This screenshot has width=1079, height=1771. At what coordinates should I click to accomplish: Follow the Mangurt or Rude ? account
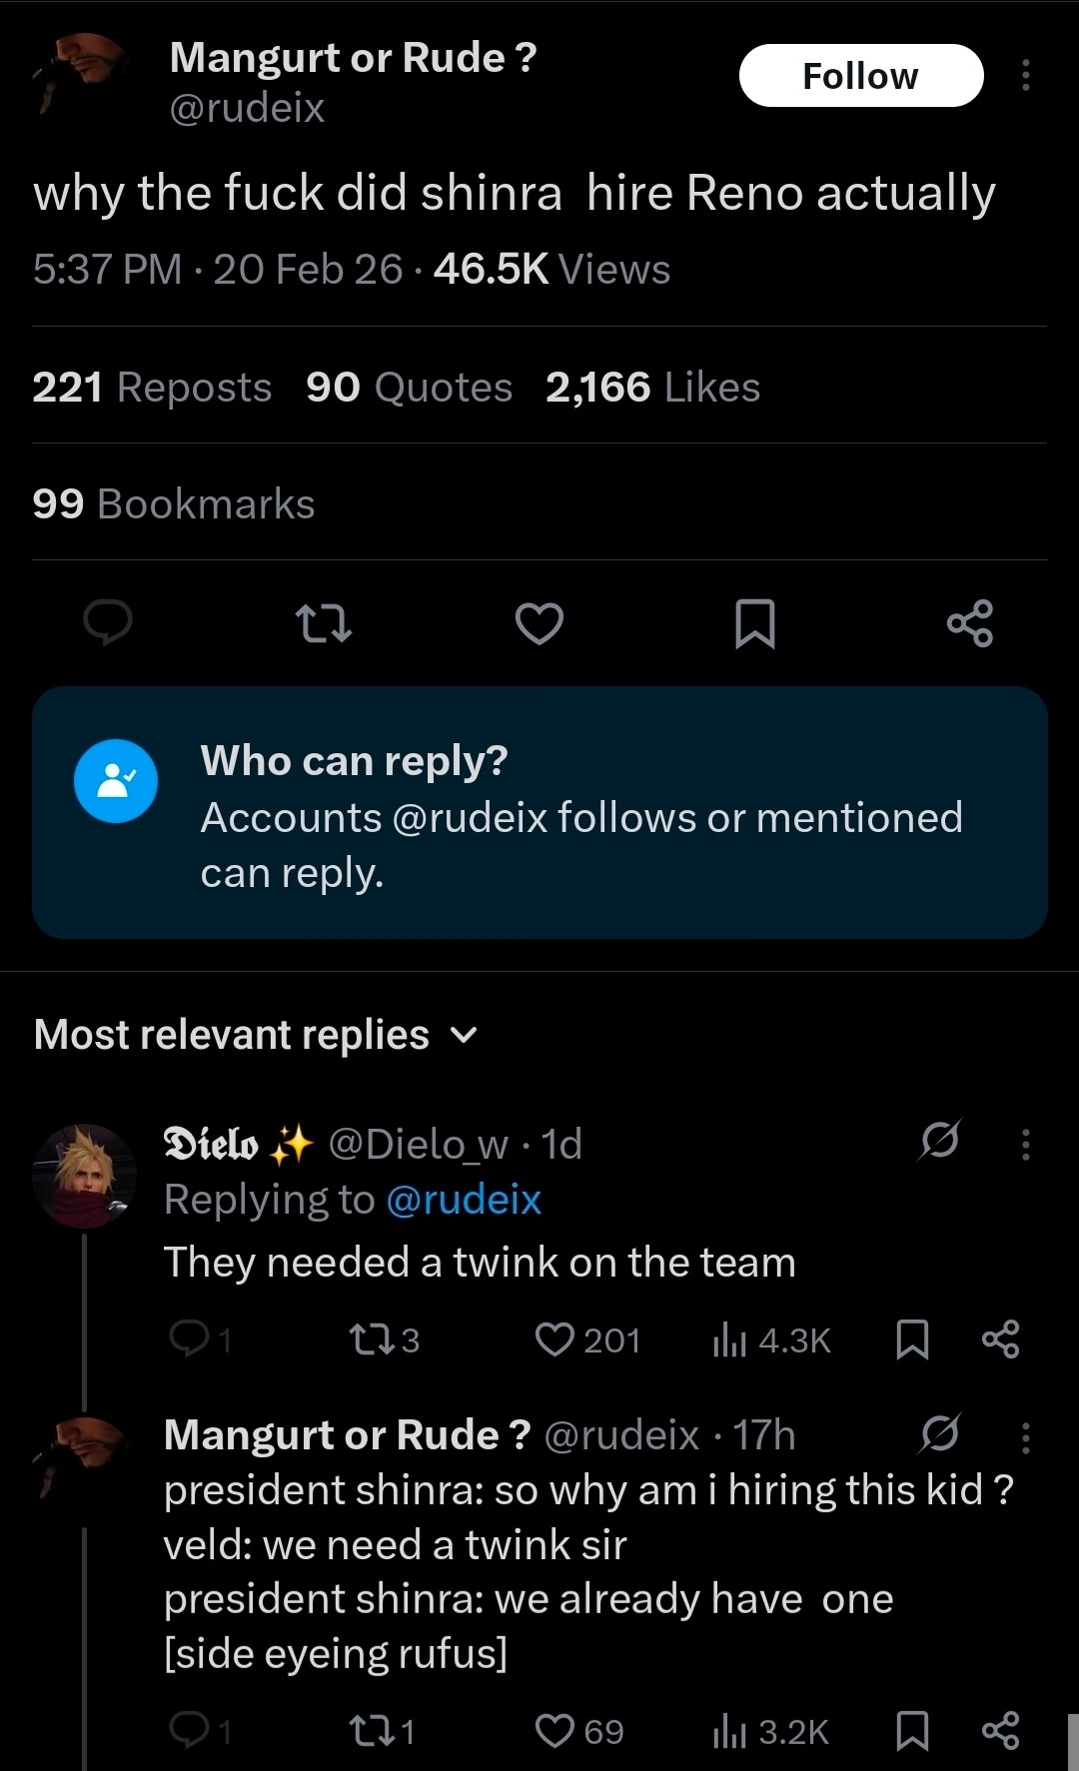click(x=860, y=76)
